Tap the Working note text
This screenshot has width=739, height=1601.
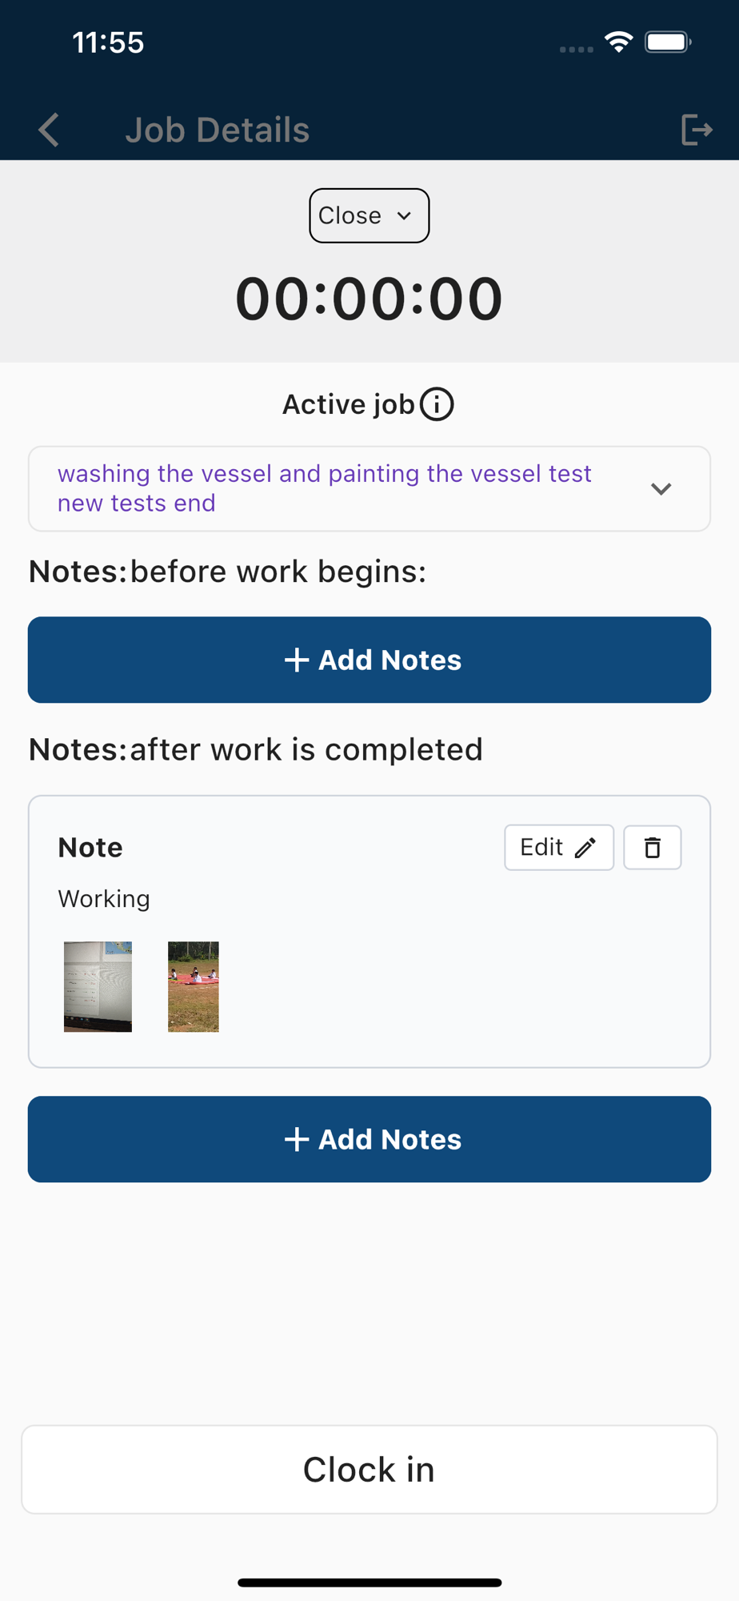(x=104, y=899)
